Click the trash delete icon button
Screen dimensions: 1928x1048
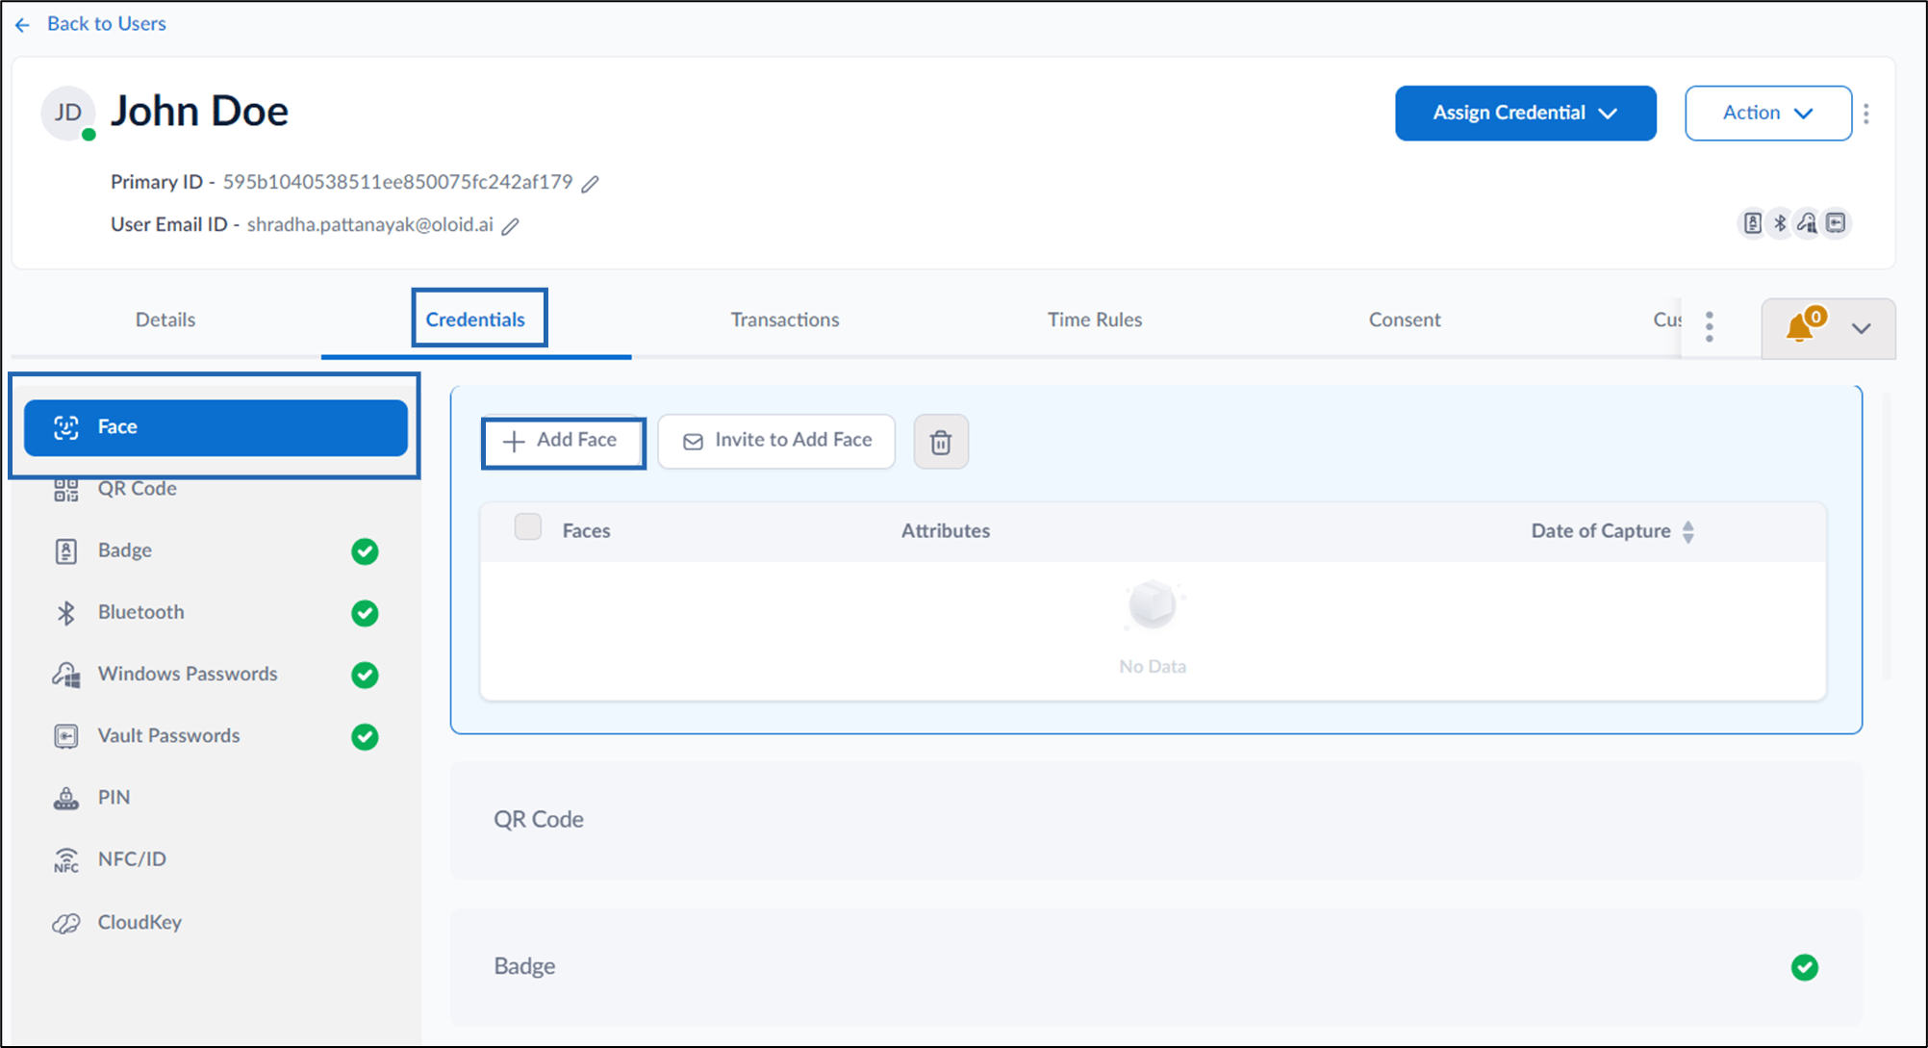click(x=941, y=442)
